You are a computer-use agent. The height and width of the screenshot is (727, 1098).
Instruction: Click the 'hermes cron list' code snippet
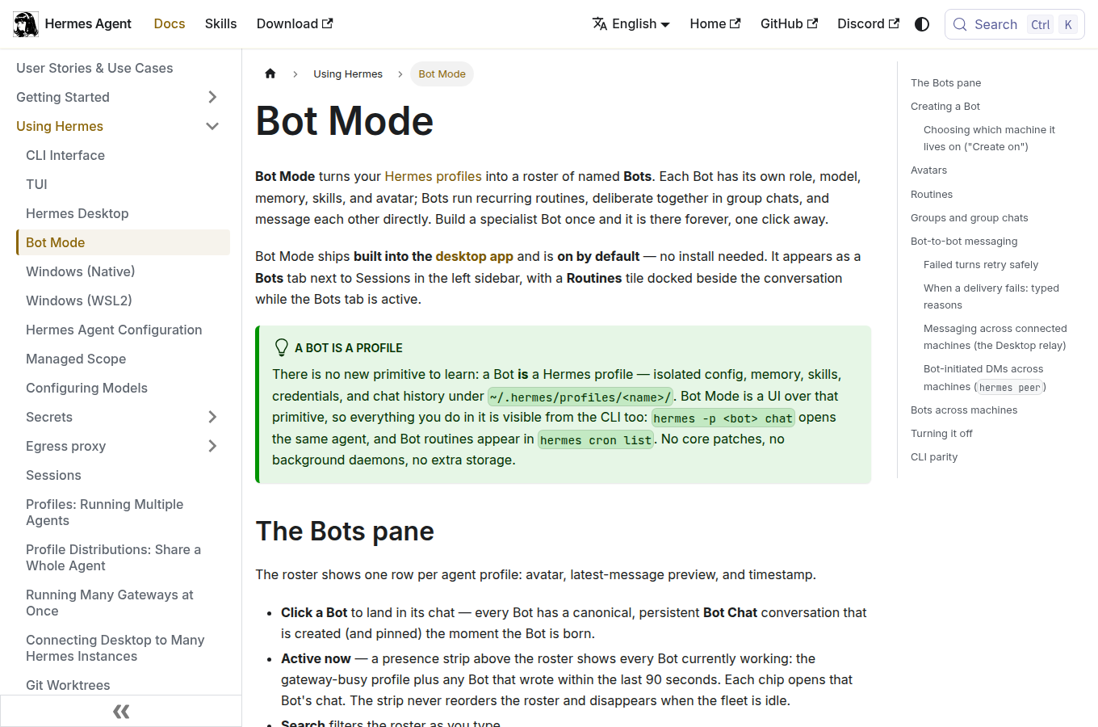click(596, 439)
